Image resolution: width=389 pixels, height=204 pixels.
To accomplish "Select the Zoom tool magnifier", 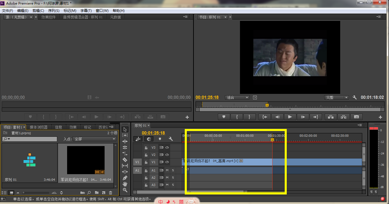I will (125, 190).
